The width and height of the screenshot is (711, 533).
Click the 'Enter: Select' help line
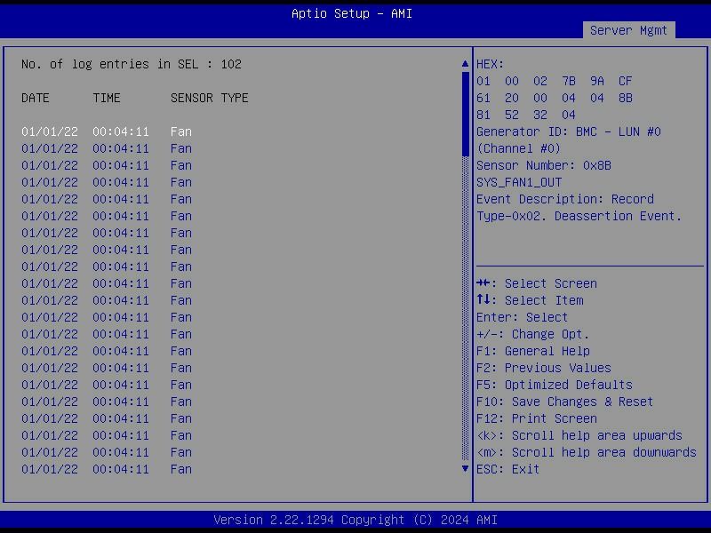point(522,317)
